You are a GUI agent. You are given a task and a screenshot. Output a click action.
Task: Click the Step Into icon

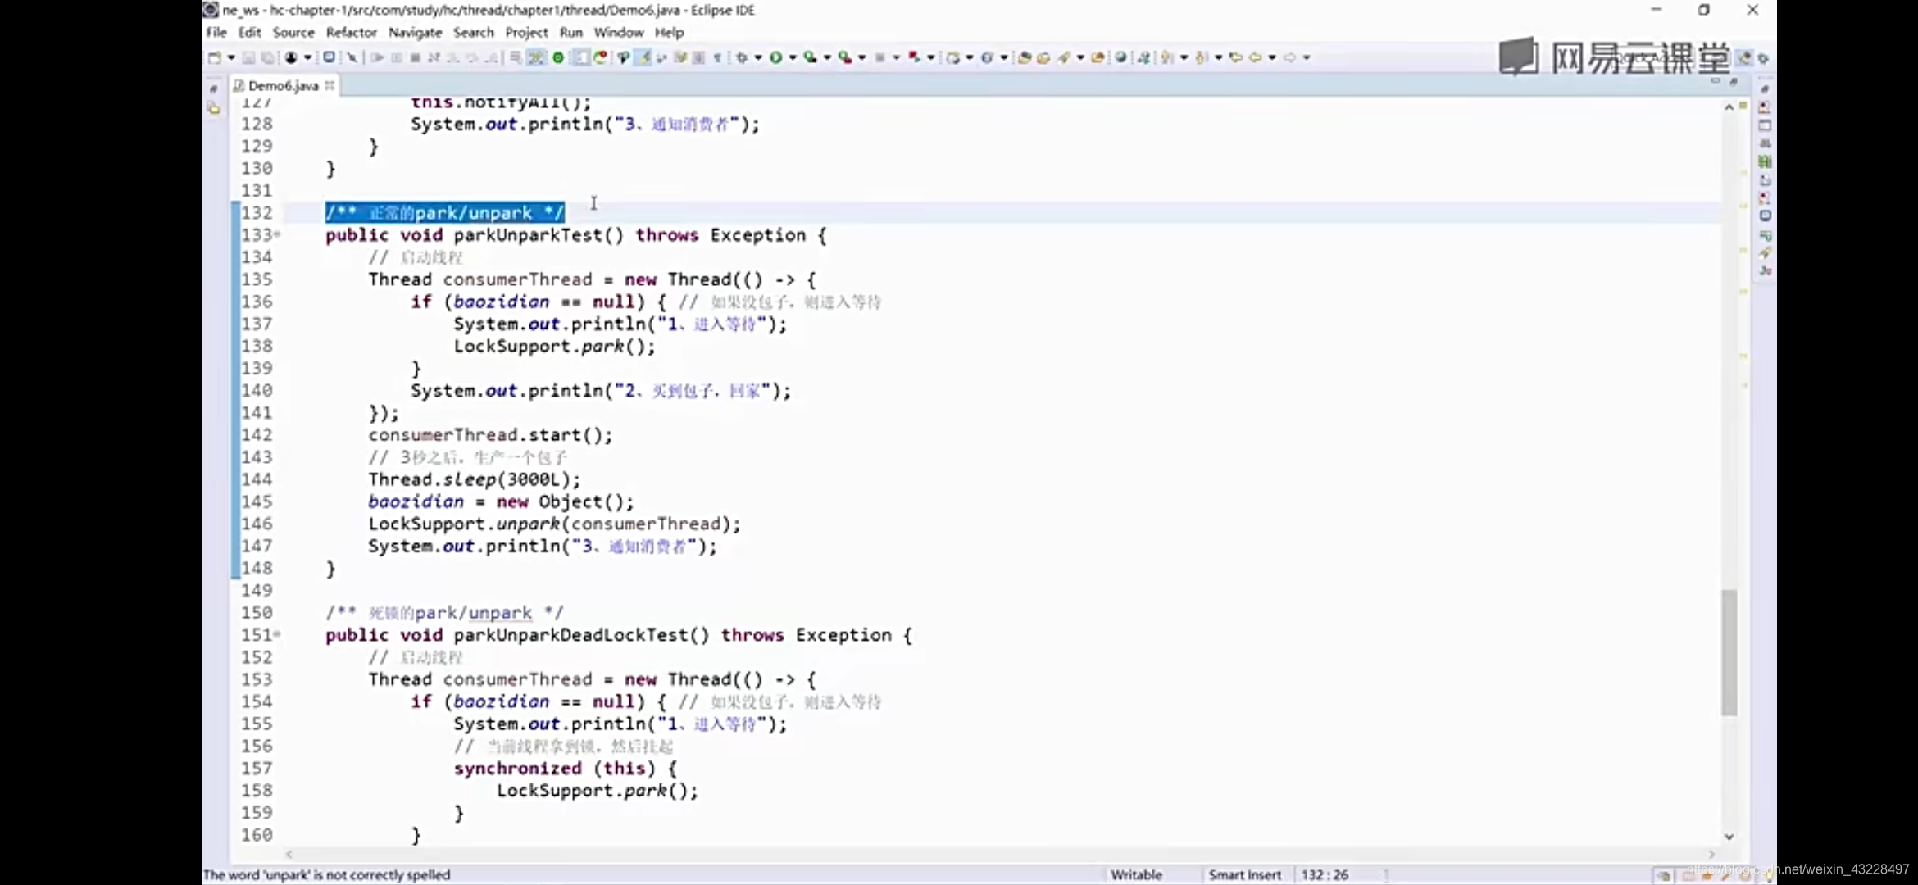point(453,57)
